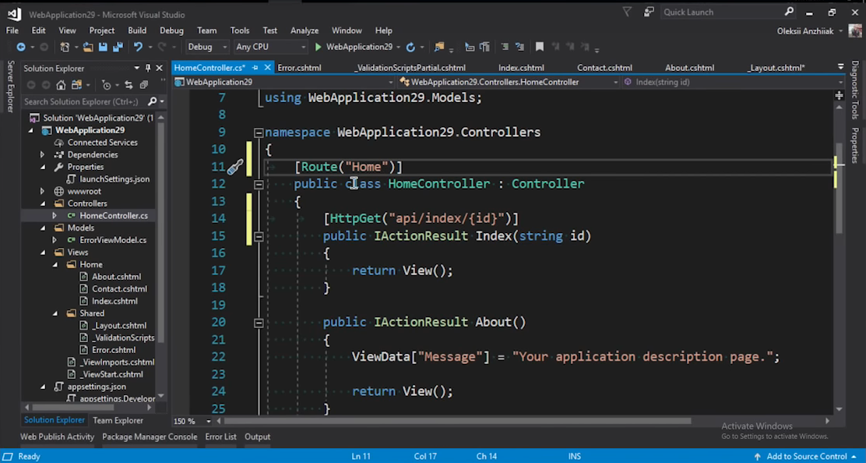Toggle a bookmark with the bookmark icon
The height and width of the screenshot is (463, 866).
click(x=540, y=48)
